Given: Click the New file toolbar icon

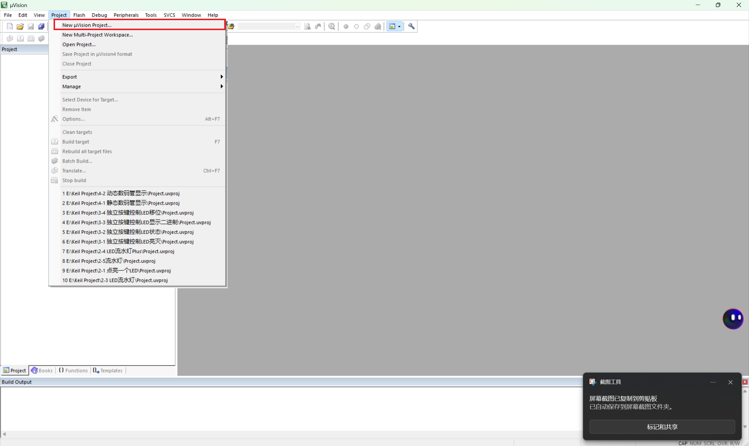Looking at the screenshot, I should coord(10,26).
